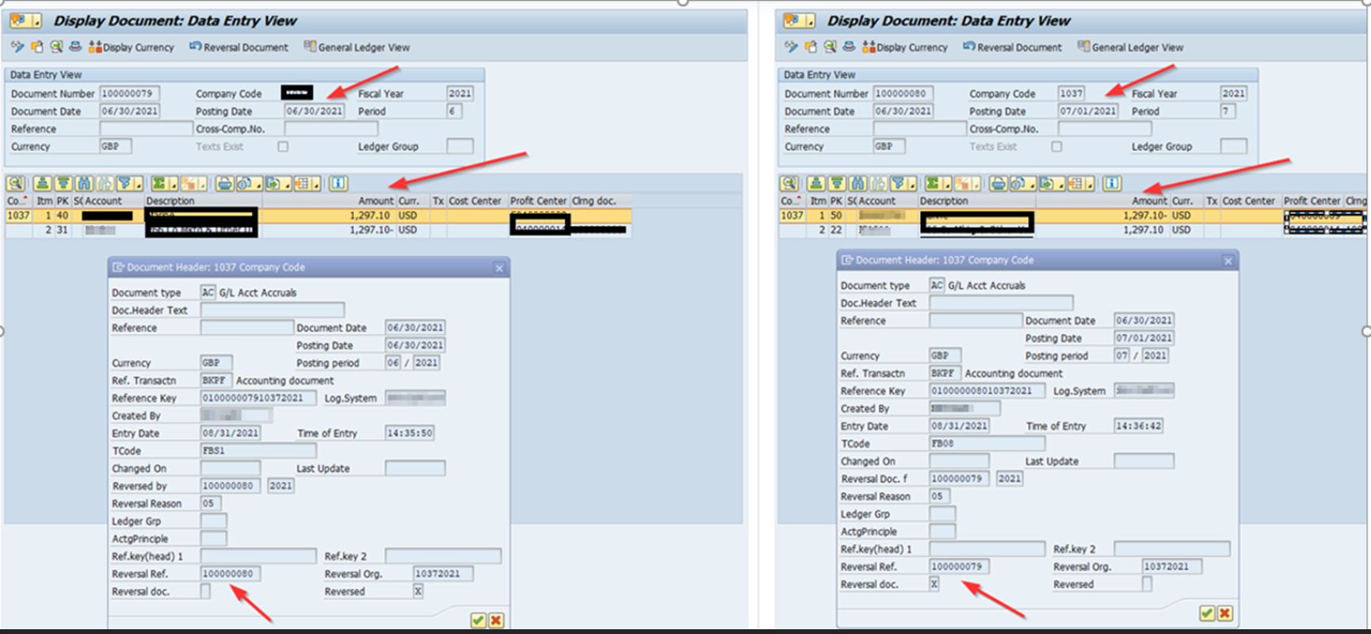This screenshot has height=634, width=1371.
Task: Confirm left header dialog with green check
Action: pyautogui.click(x=478, y=620)
